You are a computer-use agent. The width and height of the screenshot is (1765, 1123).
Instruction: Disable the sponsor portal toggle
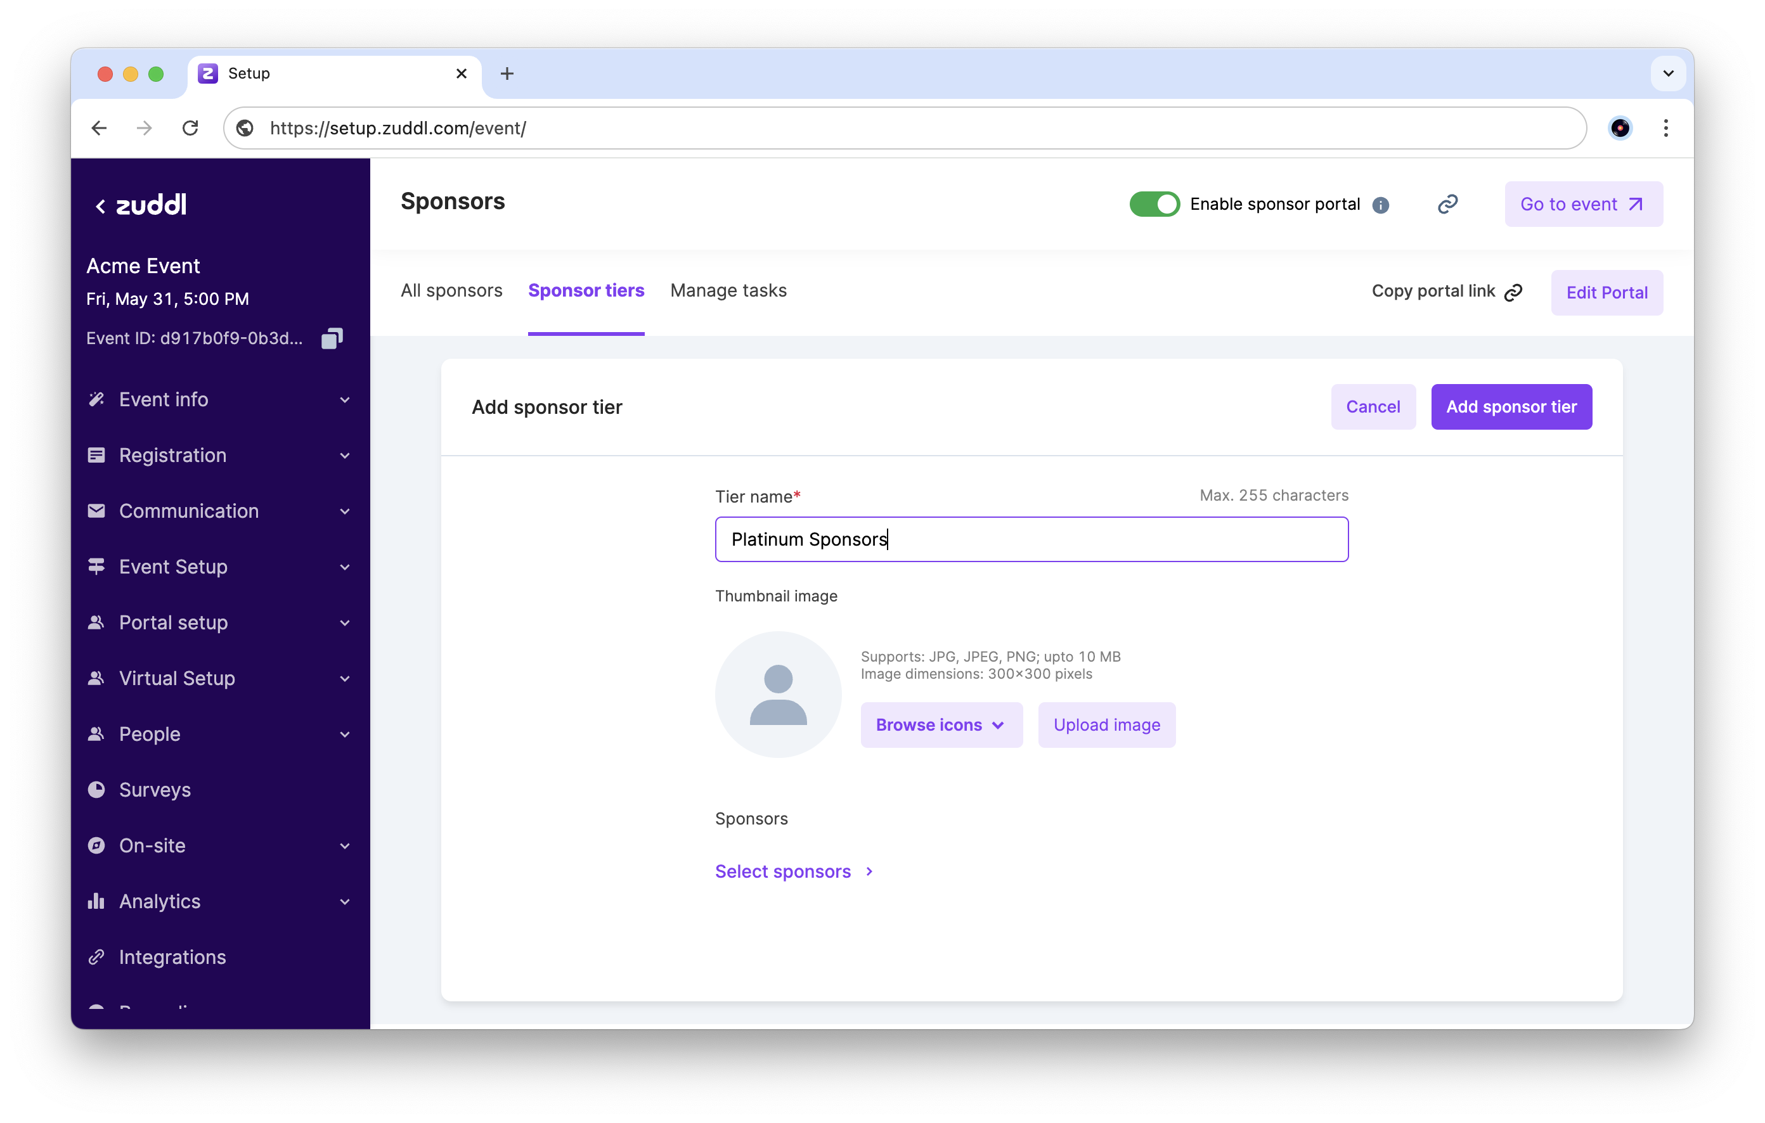click(x=1154, y=204)
